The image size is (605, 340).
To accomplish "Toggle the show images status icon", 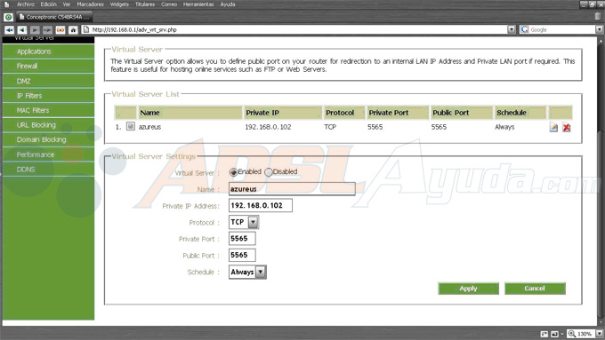I will click(x=554, y=334).
